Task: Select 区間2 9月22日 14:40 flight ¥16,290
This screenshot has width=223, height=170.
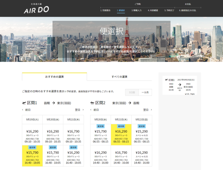Action: [142, 156]
